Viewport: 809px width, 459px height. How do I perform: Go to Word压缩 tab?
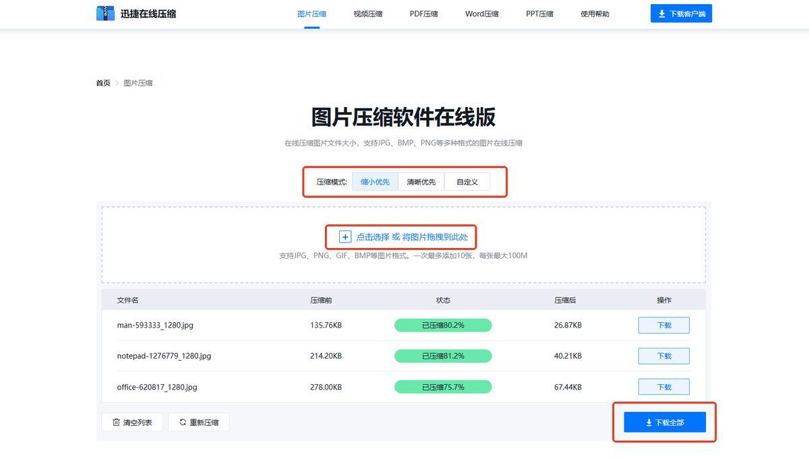[x=481, y=13]
